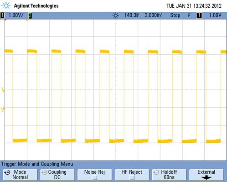Click the trigger level marker T
The width and height of the screenshot is (227, 182).
[3, 90]
